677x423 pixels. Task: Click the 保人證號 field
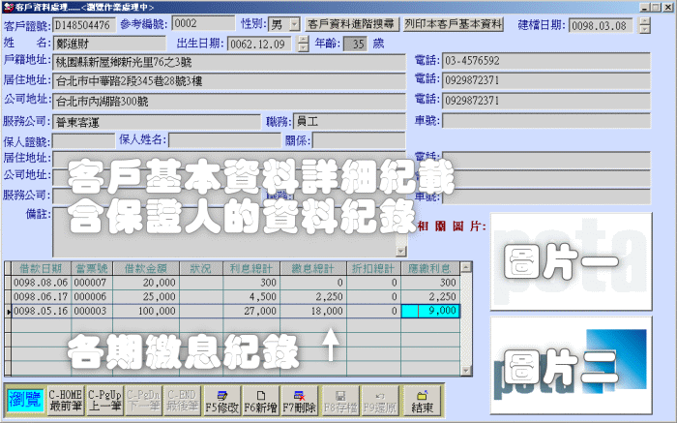pos(84,141)
